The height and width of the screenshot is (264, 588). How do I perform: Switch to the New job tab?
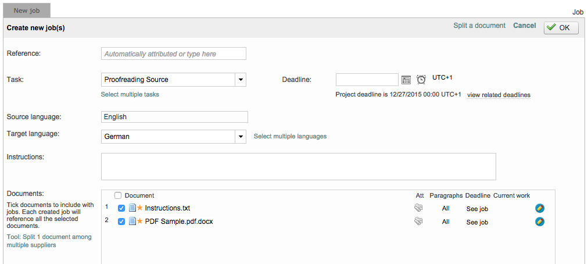click(27, 10)
